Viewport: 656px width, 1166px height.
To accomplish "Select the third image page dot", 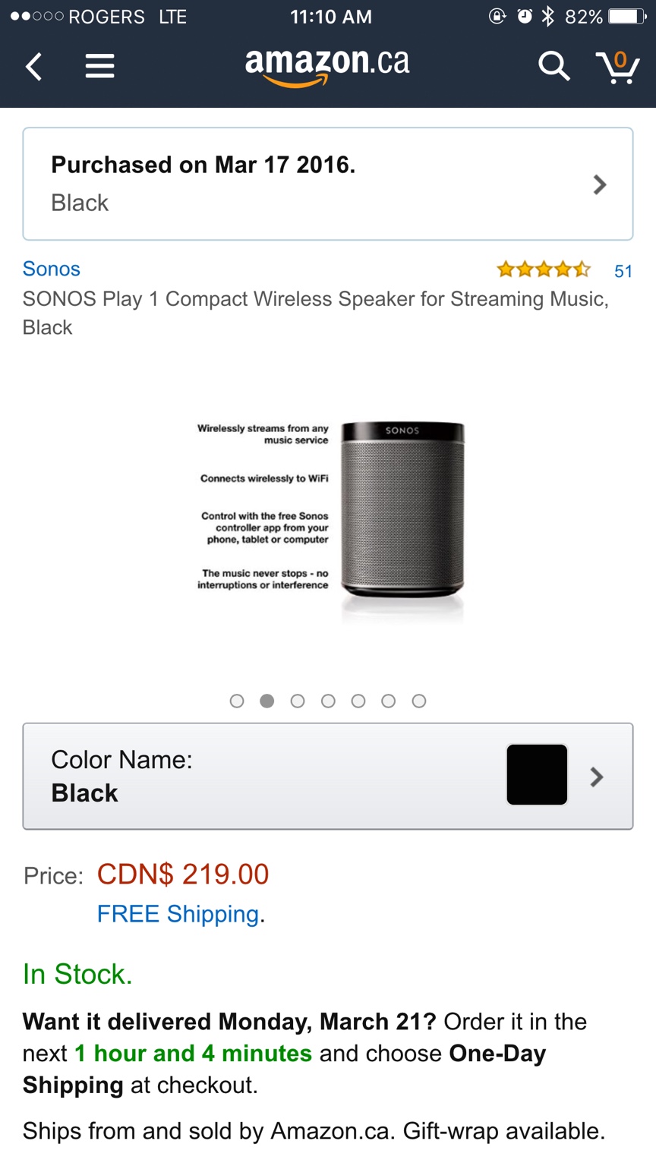I will [x=298, y=701].
